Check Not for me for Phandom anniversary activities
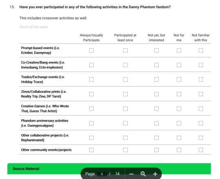220x179 pixels. [179, 123]
